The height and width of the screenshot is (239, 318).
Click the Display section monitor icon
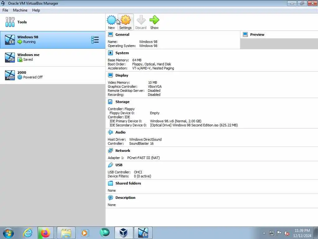pos(111,75)
